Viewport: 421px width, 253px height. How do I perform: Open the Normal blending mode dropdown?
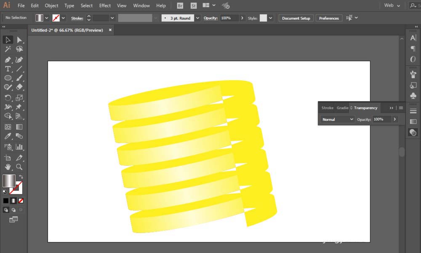(338, 119)
